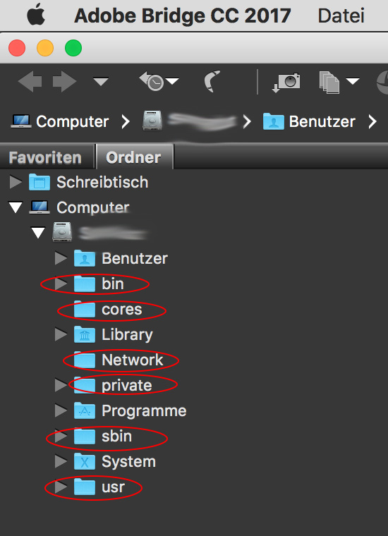Screen dimensions: 388x536
Task: Click the Computer laptop icon in breadcrumb
Action: click(20, 121)
